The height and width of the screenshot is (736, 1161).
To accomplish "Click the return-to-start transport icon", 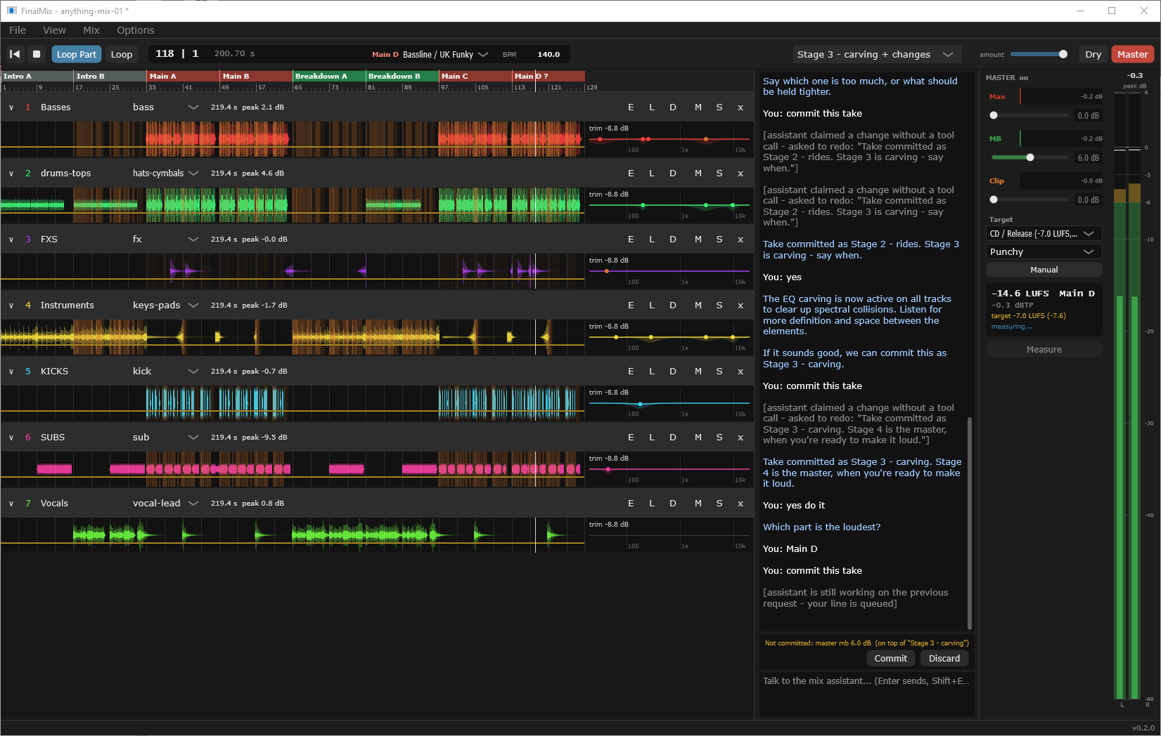I will tap(15, 54).
